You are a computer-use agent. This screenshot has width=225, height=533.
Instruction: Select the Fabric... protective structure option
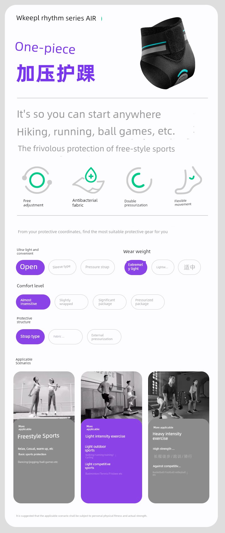(x=65, y=337)
